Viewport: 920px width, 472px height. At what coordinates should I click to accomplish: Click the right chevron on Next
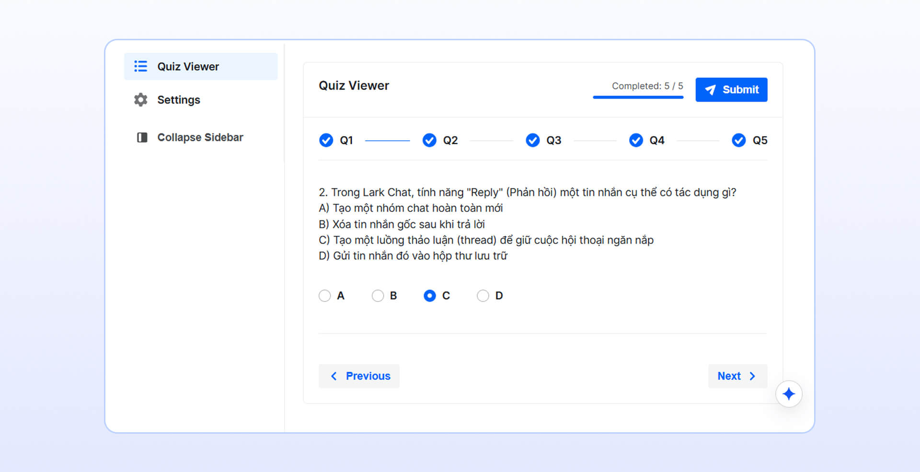click(x=753, y=376)
